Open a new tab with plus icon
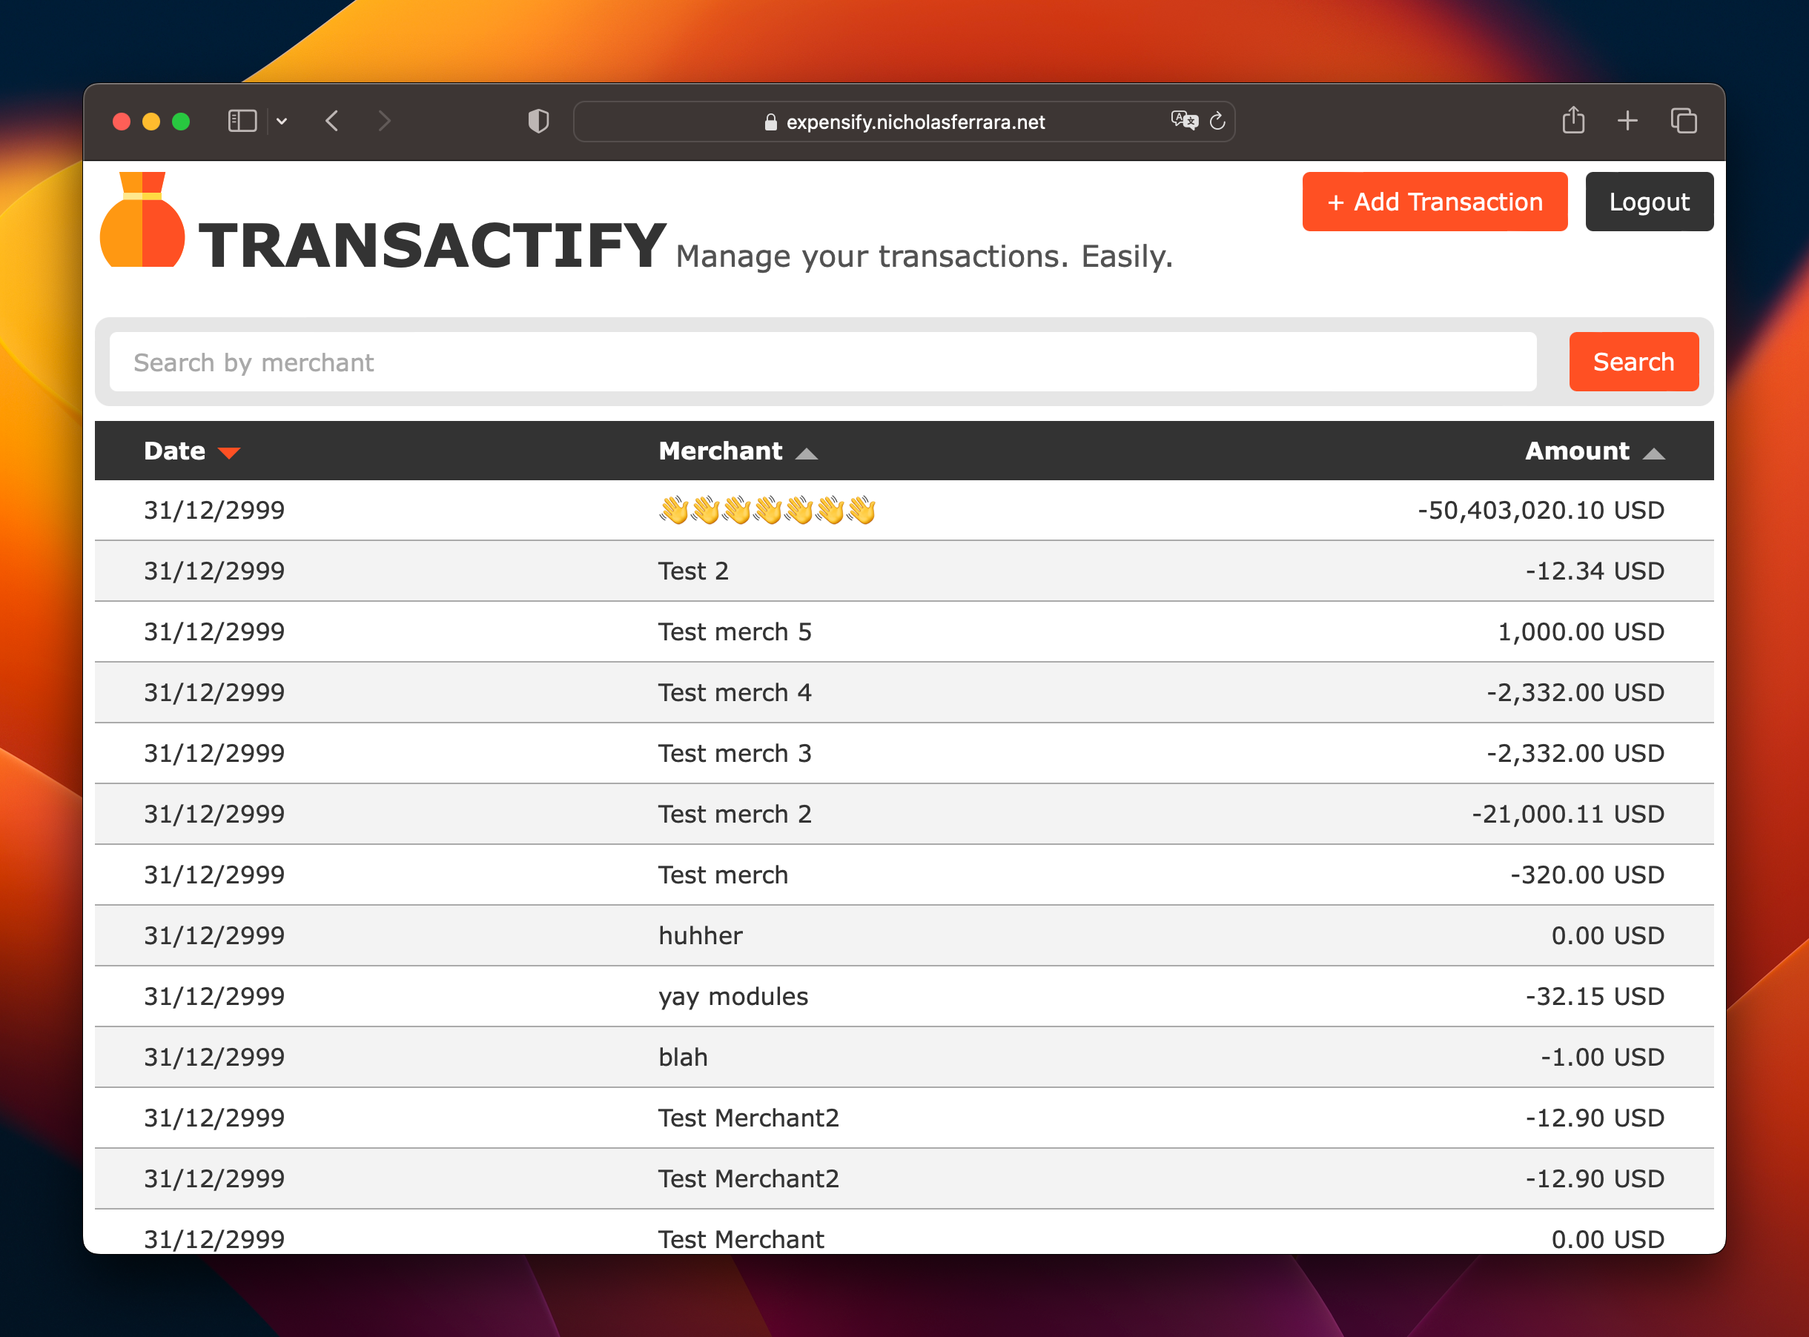Screen dimensions: 1809x1337 [1627, 122]
